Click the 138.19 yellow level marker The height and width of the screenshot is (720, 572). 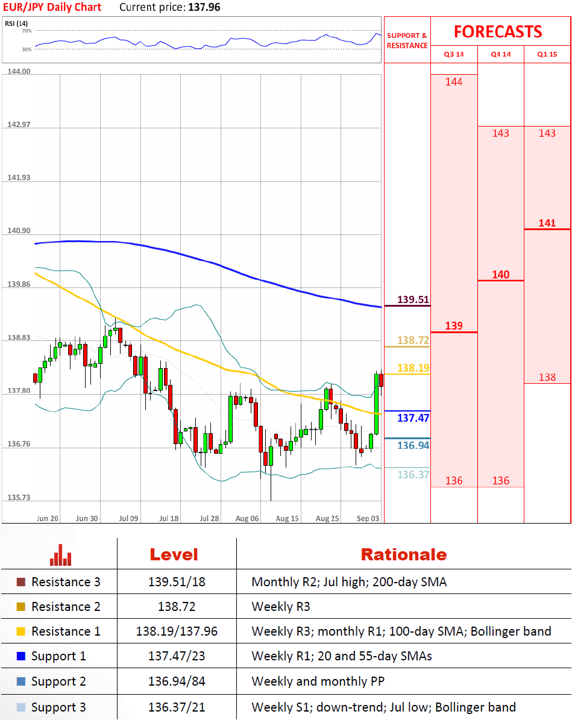pyautogui.click(x=413, y=368)
